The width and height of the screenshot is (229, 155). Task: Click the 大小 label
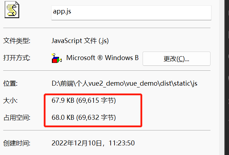coord(10,101)
